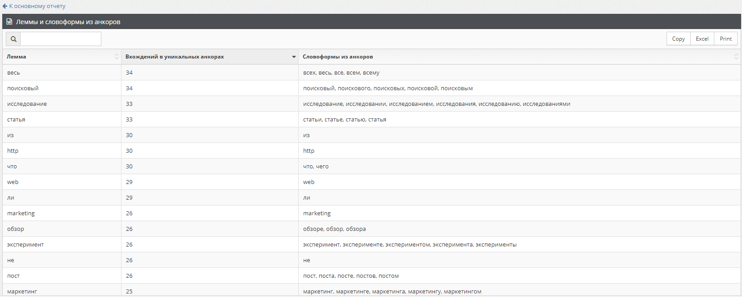This screenshot has height=297, width=742.
Task: Open the 'К основному отчету' link
Action: (37, 6)
